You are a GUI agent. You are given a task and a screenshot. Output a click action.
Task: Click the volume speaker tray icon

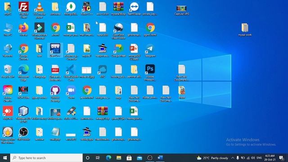point(253,158)
